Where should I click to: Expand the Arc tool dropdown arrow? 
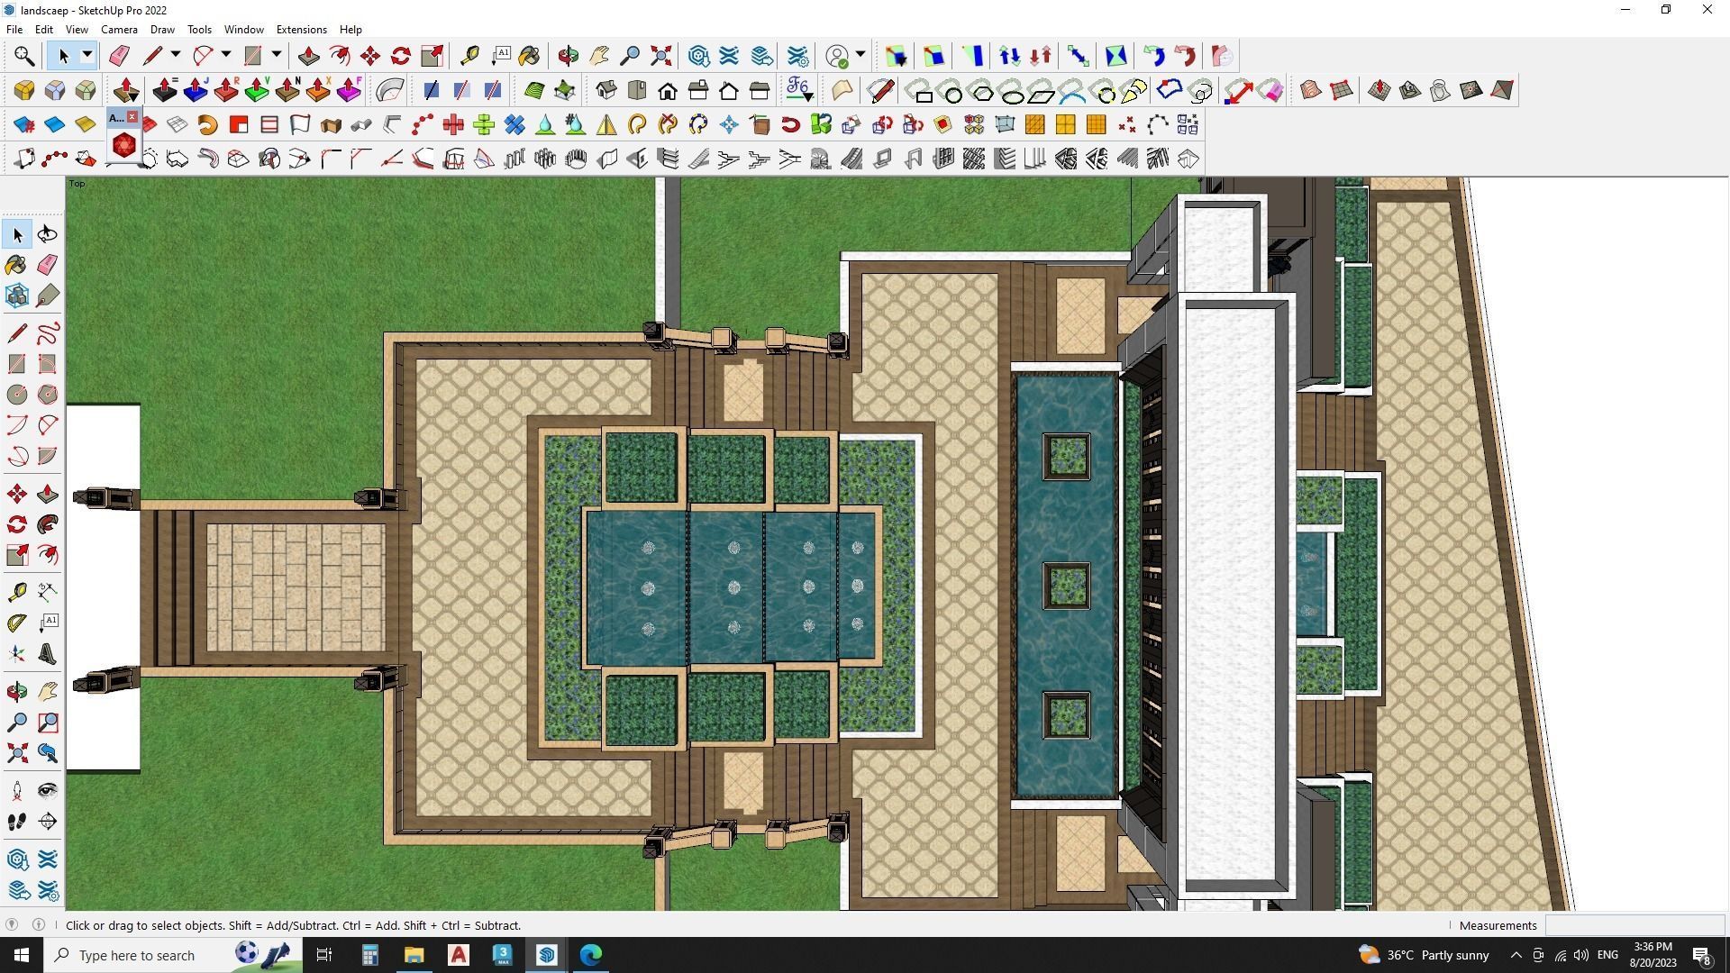[226, 56]
